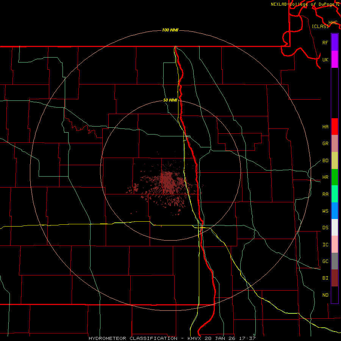Click the 100 NMI range ring label
This screenshot has height=341, width=341.
click(170, 30)
